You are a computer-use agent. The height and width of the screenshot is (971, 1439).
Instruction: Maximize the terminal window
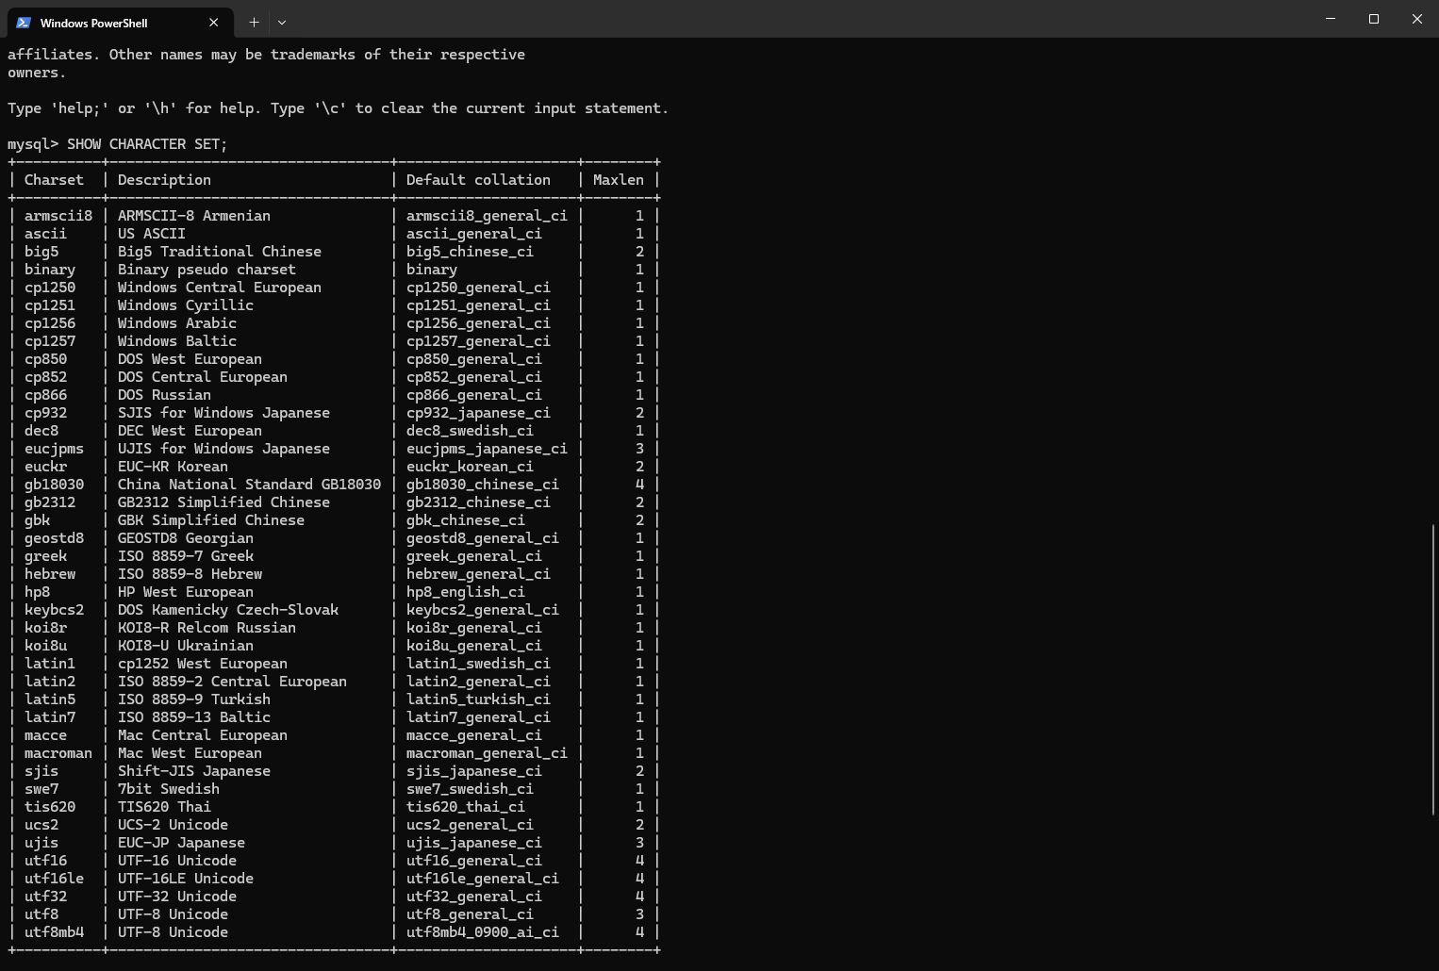[x=1374, y=19]
